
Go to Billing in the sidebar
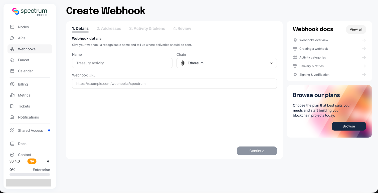click(30, 84)
